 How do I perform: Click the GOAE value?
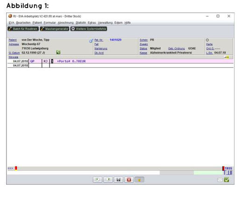[x=192, y=49]
